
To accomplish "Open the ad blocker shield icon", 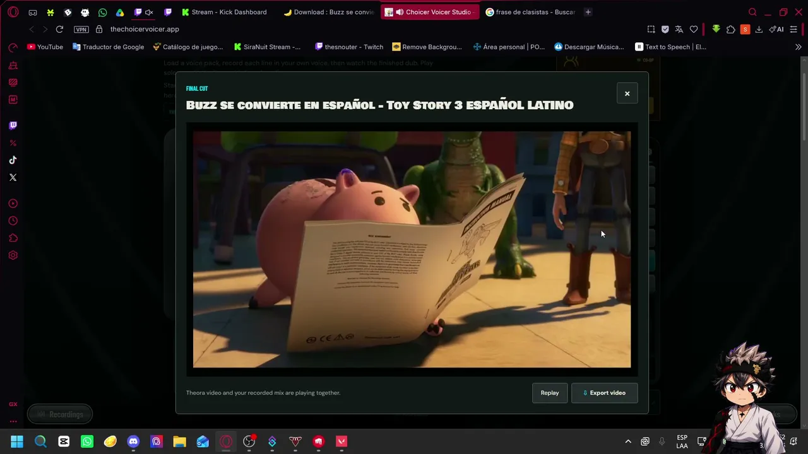I will 665,29.
